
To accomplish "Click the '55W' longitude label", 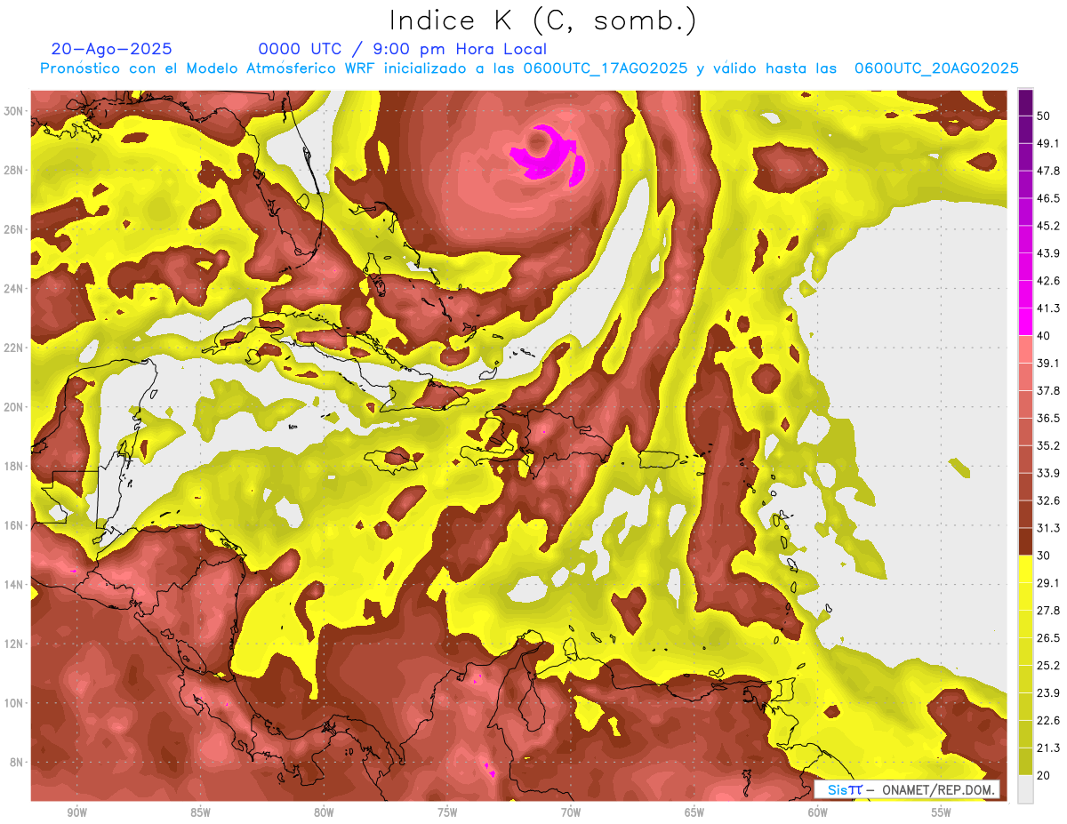I will tap(942, 812).
